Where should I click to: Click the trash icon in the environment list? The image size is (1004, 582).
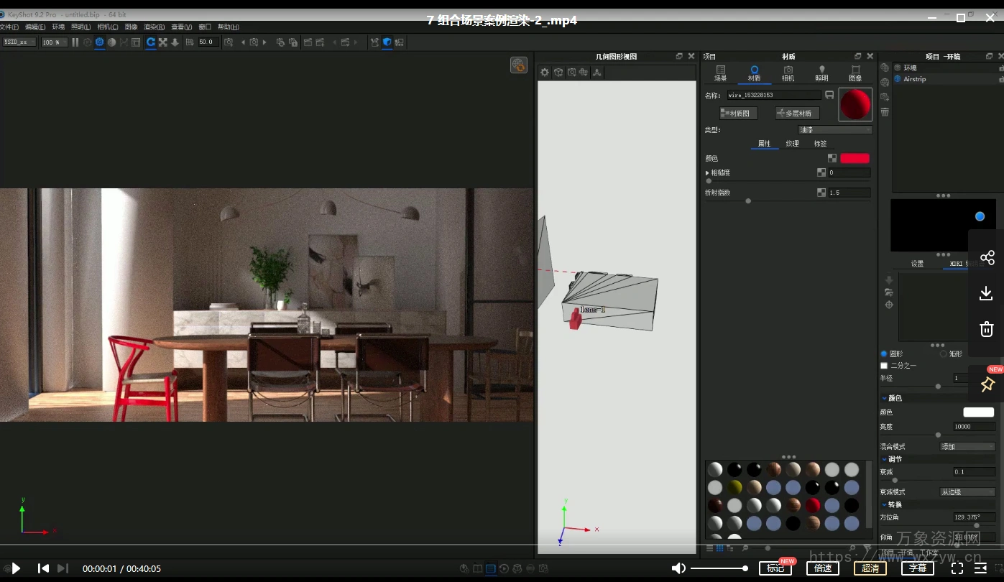[885, 112]
